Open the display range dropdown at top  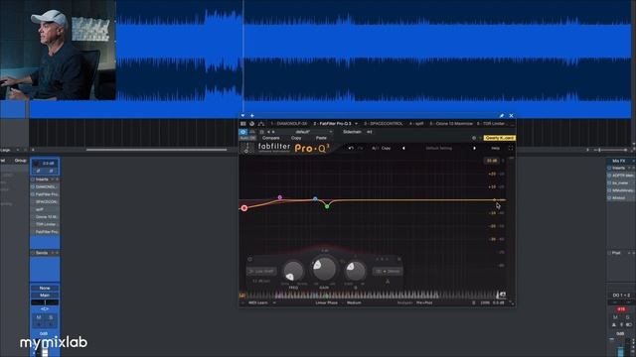tap(492, 161)
